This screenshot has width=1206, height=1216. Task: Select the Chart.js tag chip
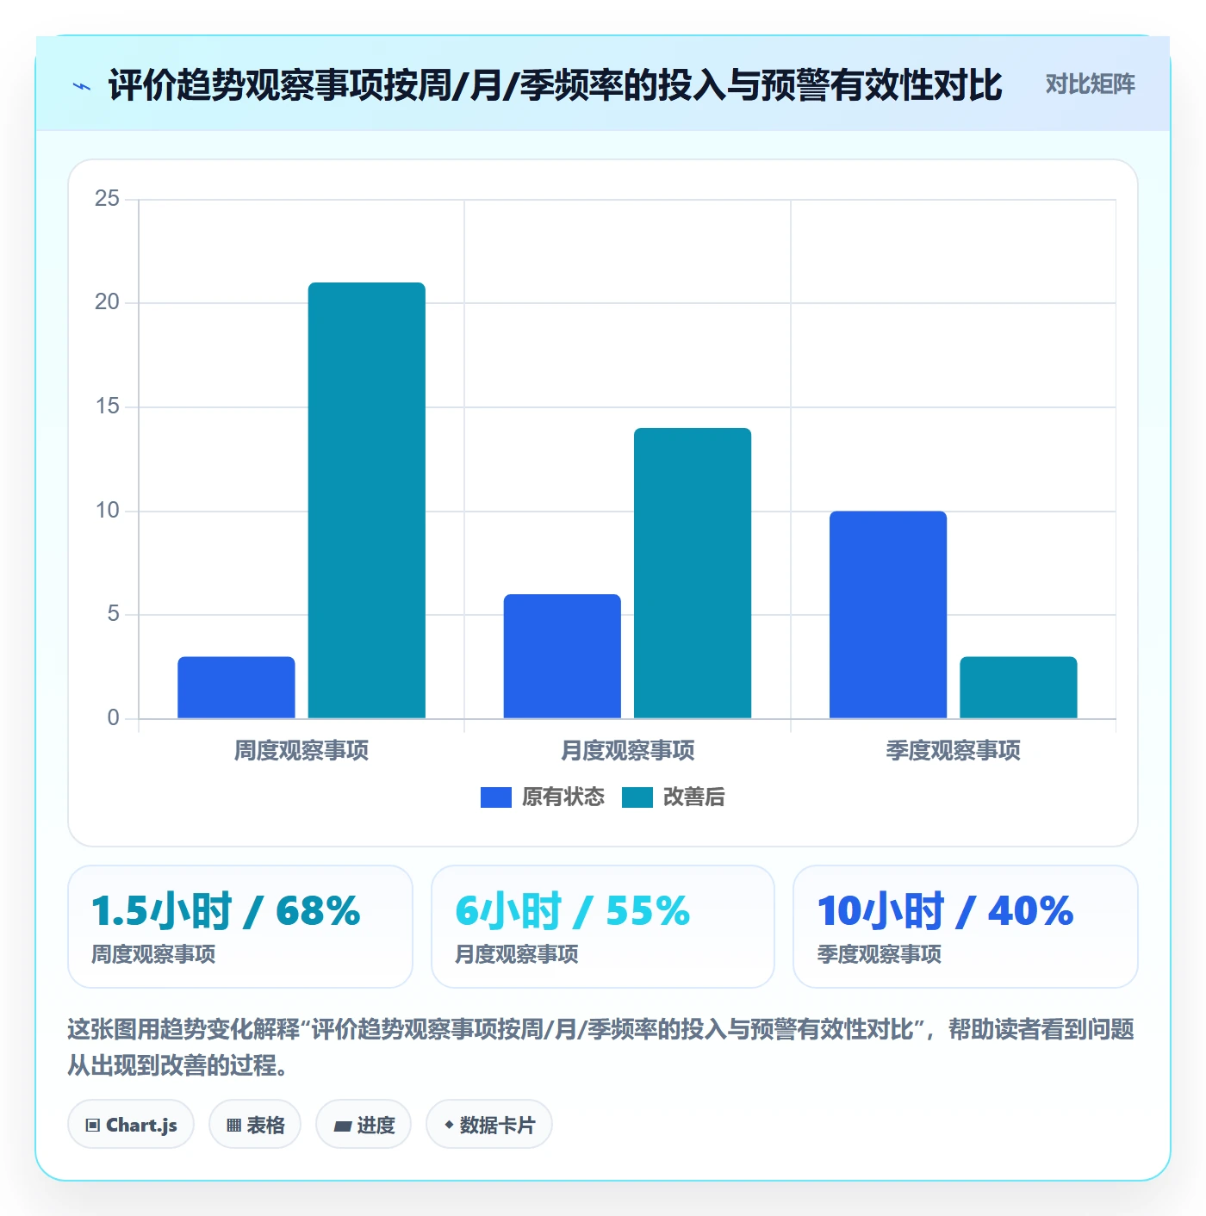point(131,1125)
